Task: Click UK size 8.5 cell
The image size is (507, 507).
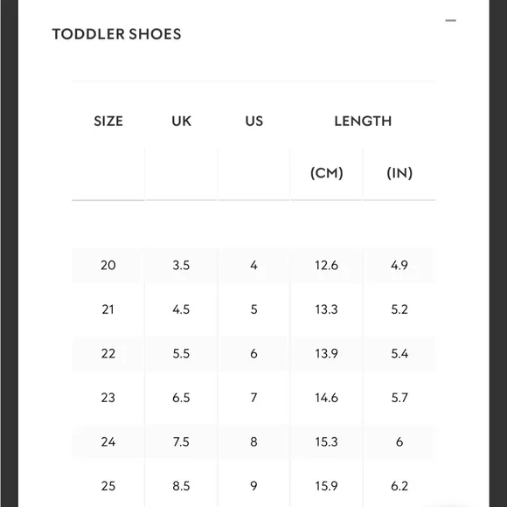Action: point(181,486)
